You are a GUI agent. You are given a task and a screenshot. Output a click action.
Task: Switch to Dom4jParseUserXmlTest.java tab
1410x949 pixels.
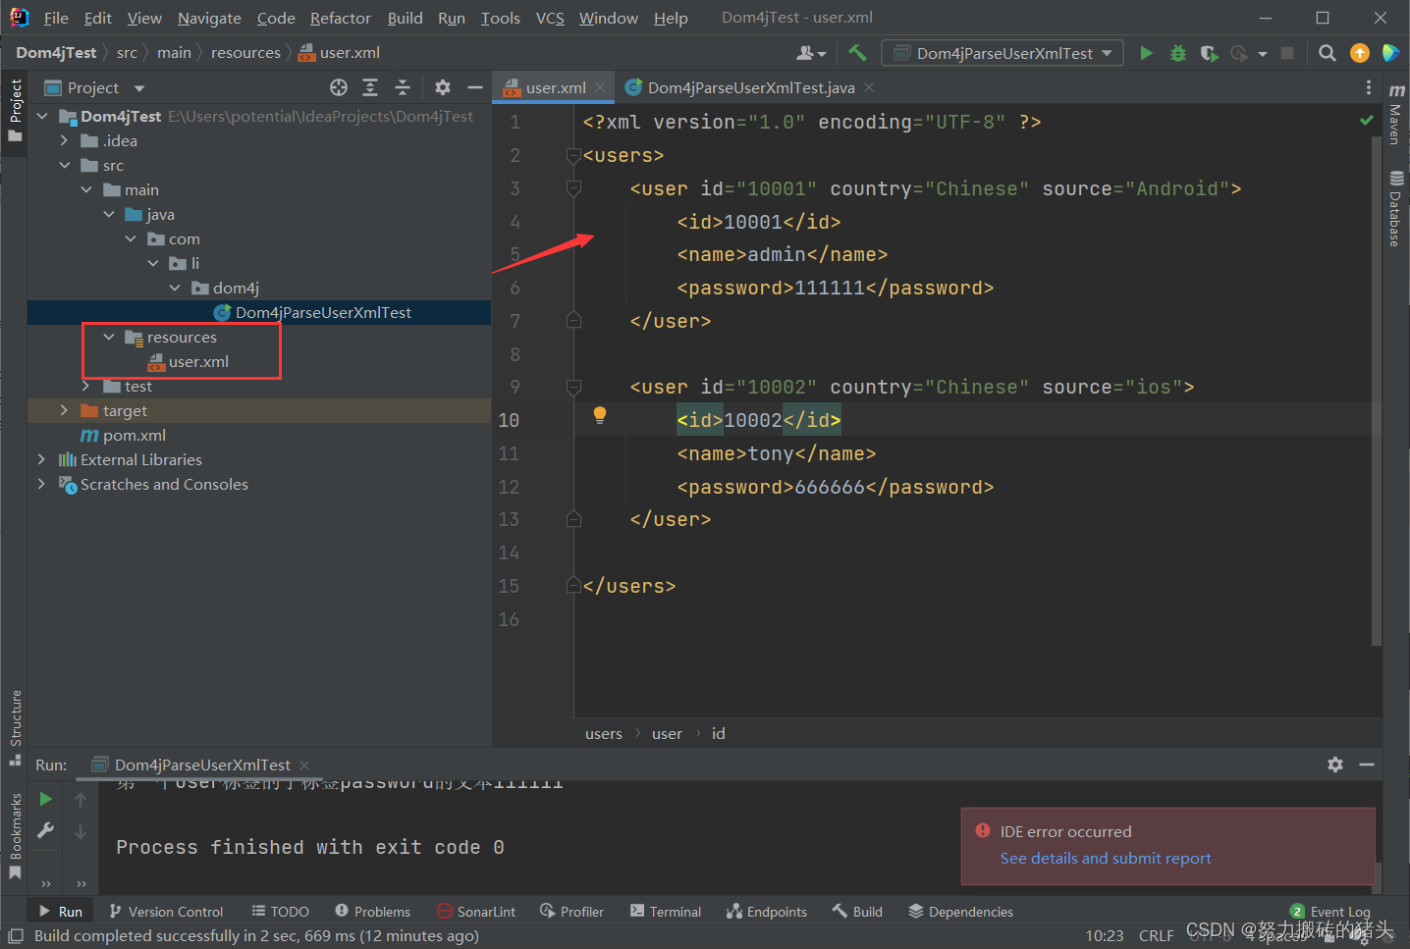750,88
